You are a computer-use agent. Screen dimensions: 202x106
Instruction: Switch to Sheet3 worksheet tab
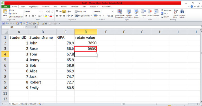click(33, 104)
